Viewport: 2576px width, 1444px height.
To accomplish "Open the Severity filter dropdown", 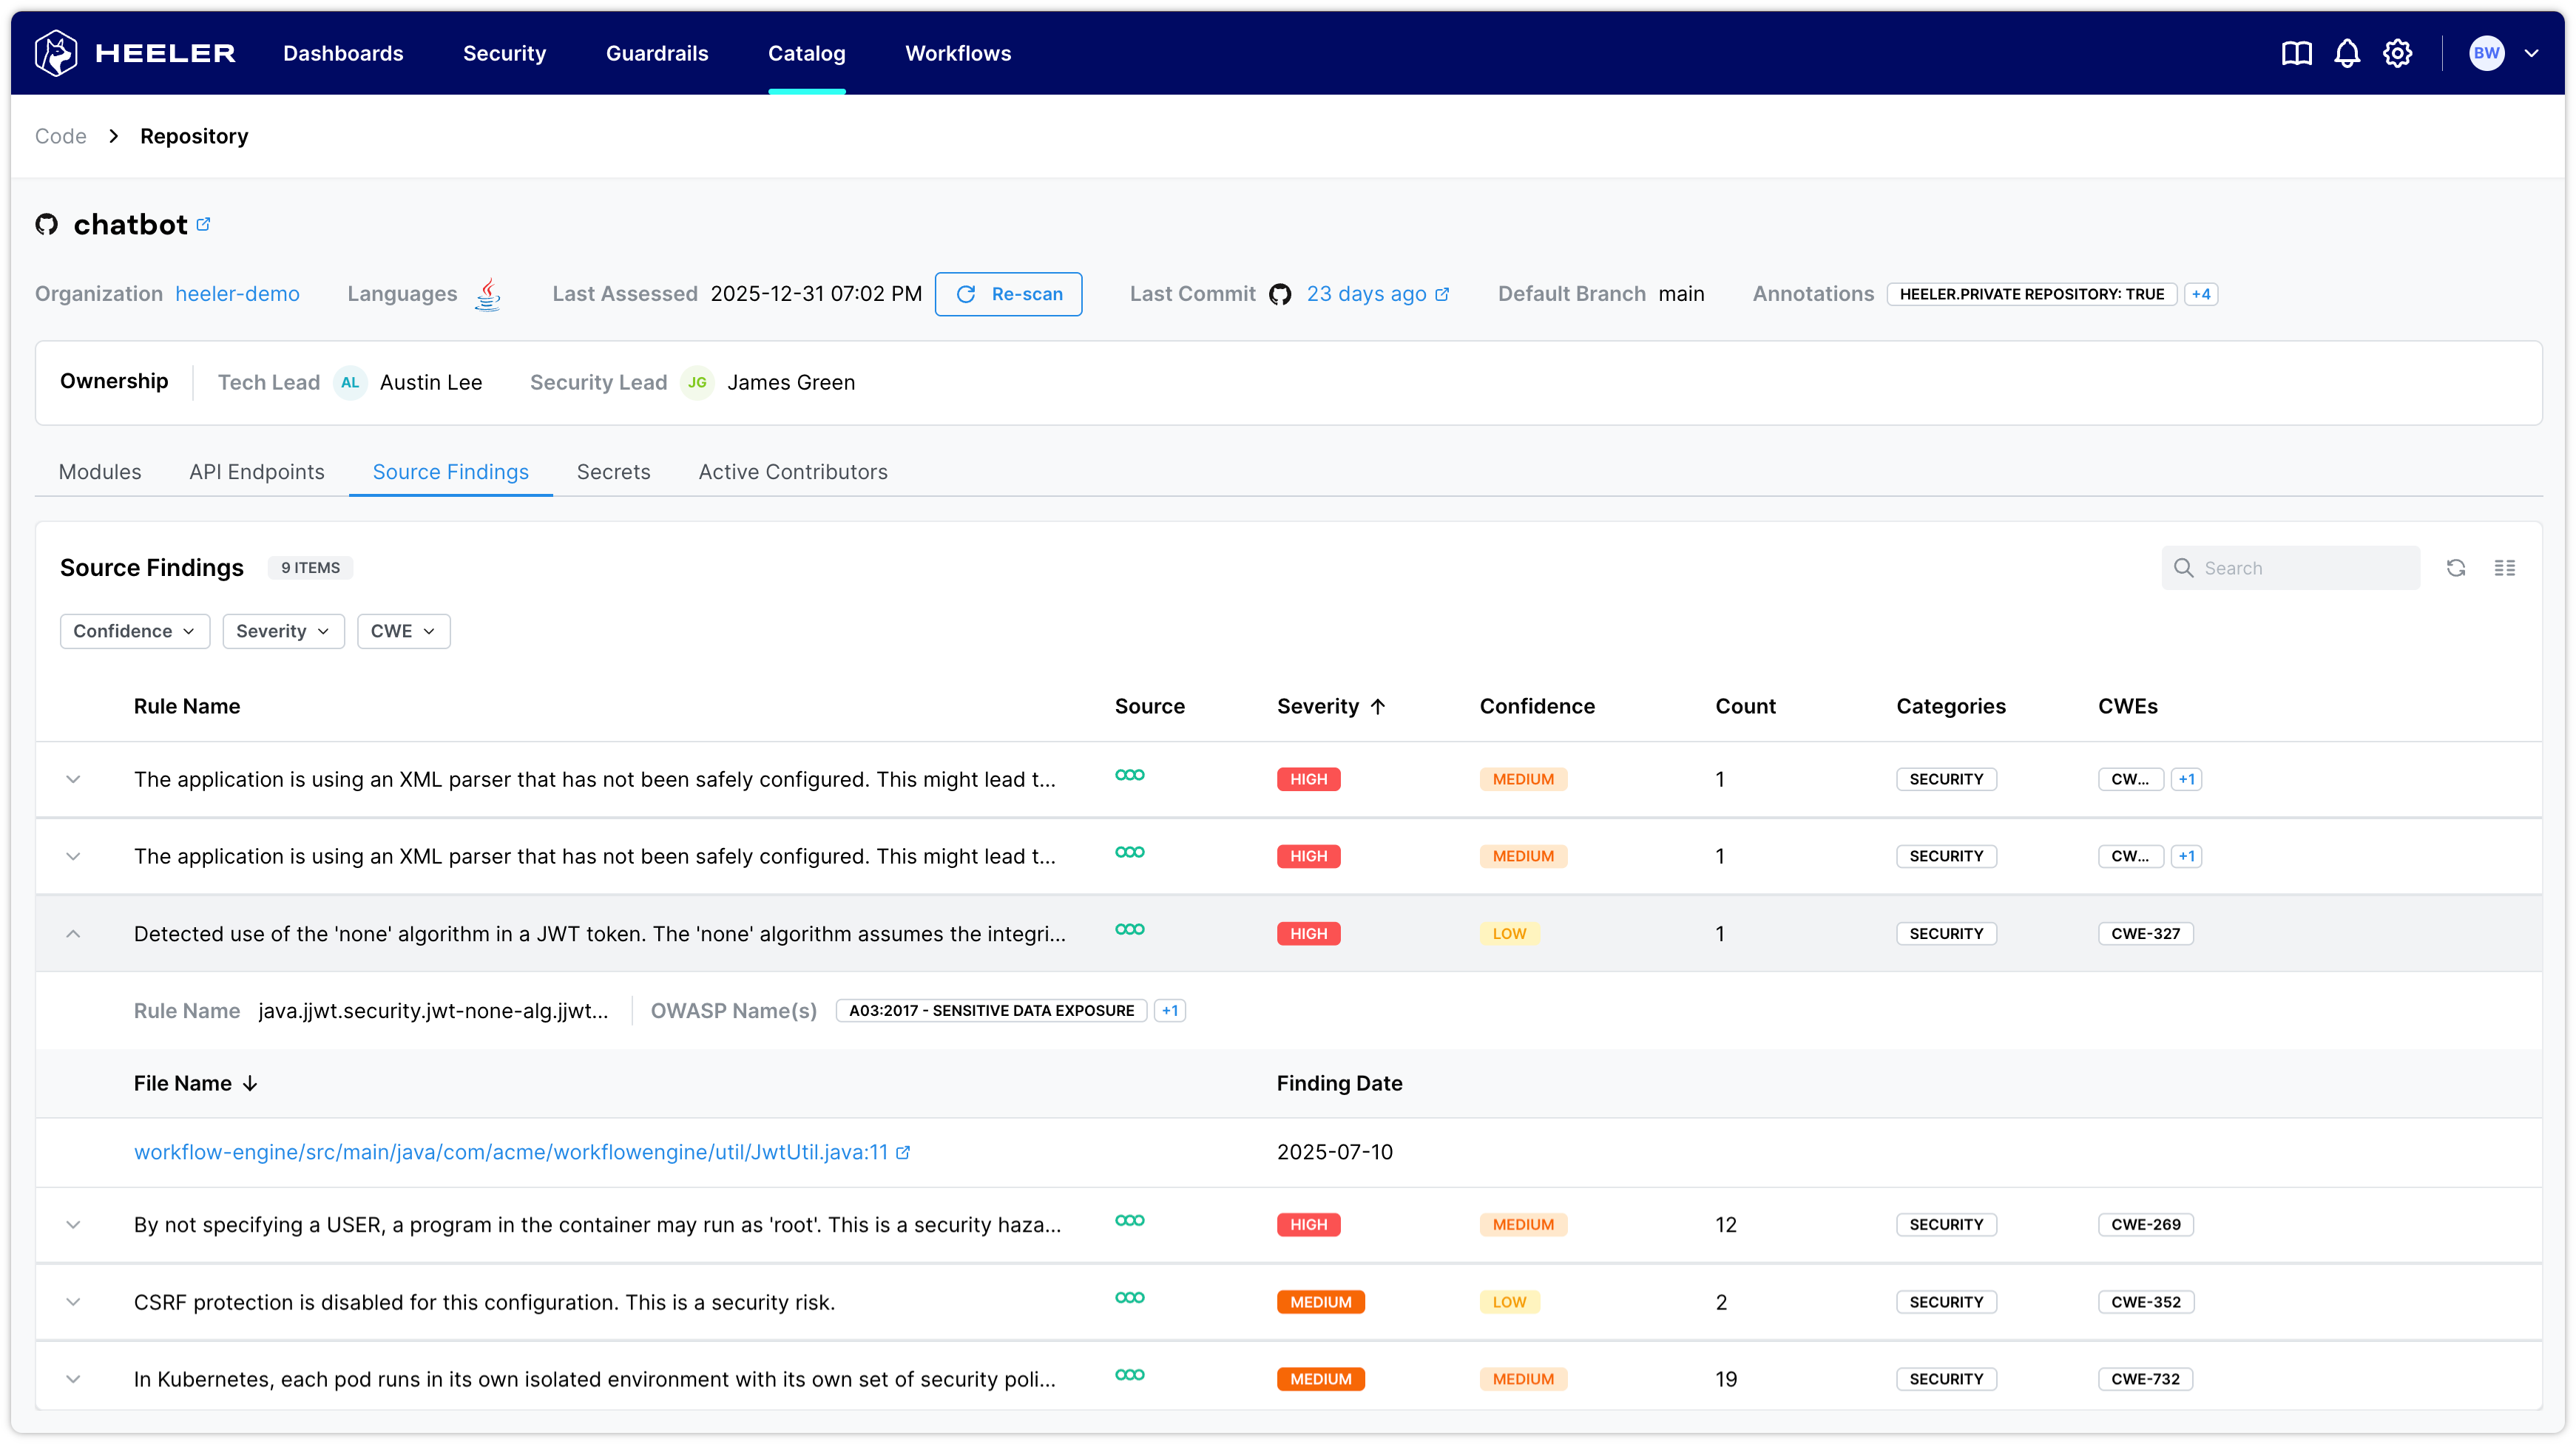I will tap(283, 631).
